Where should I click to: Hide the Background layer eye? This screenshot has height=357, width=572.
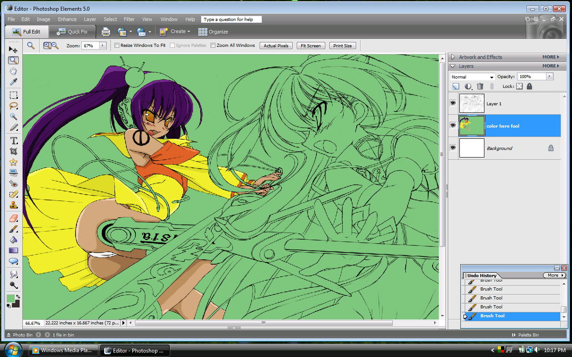(x=453, y=148)
